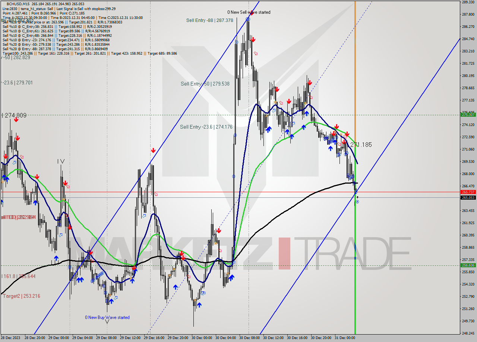Click the 'I V' wave marker label

(61, 161)
